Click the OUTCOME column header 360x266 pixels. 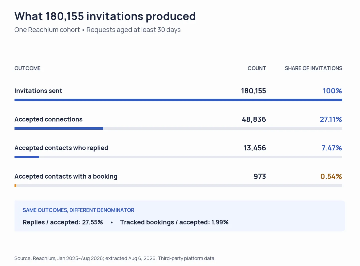coord(27,68)
